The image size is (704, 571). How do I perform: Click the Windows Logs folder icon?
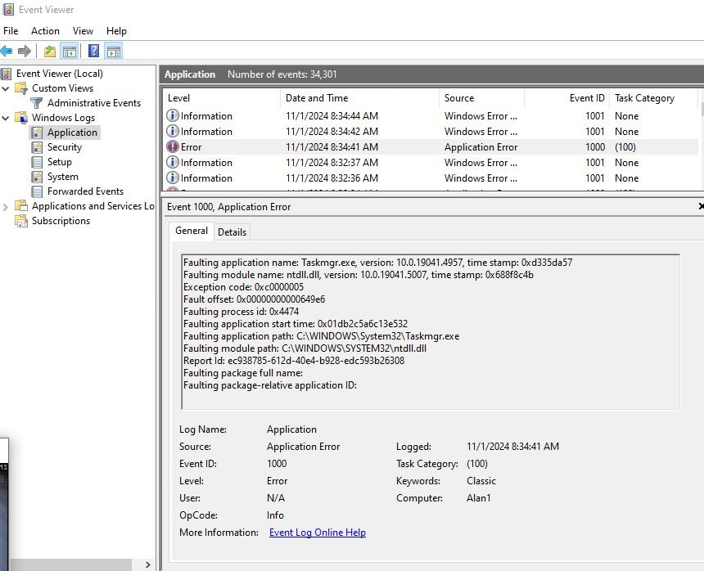(21, 118)
